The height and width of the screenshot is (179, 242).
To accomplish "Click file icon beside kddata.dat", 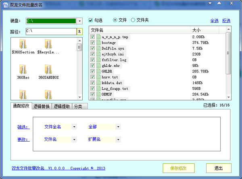I will coord(99,83).
